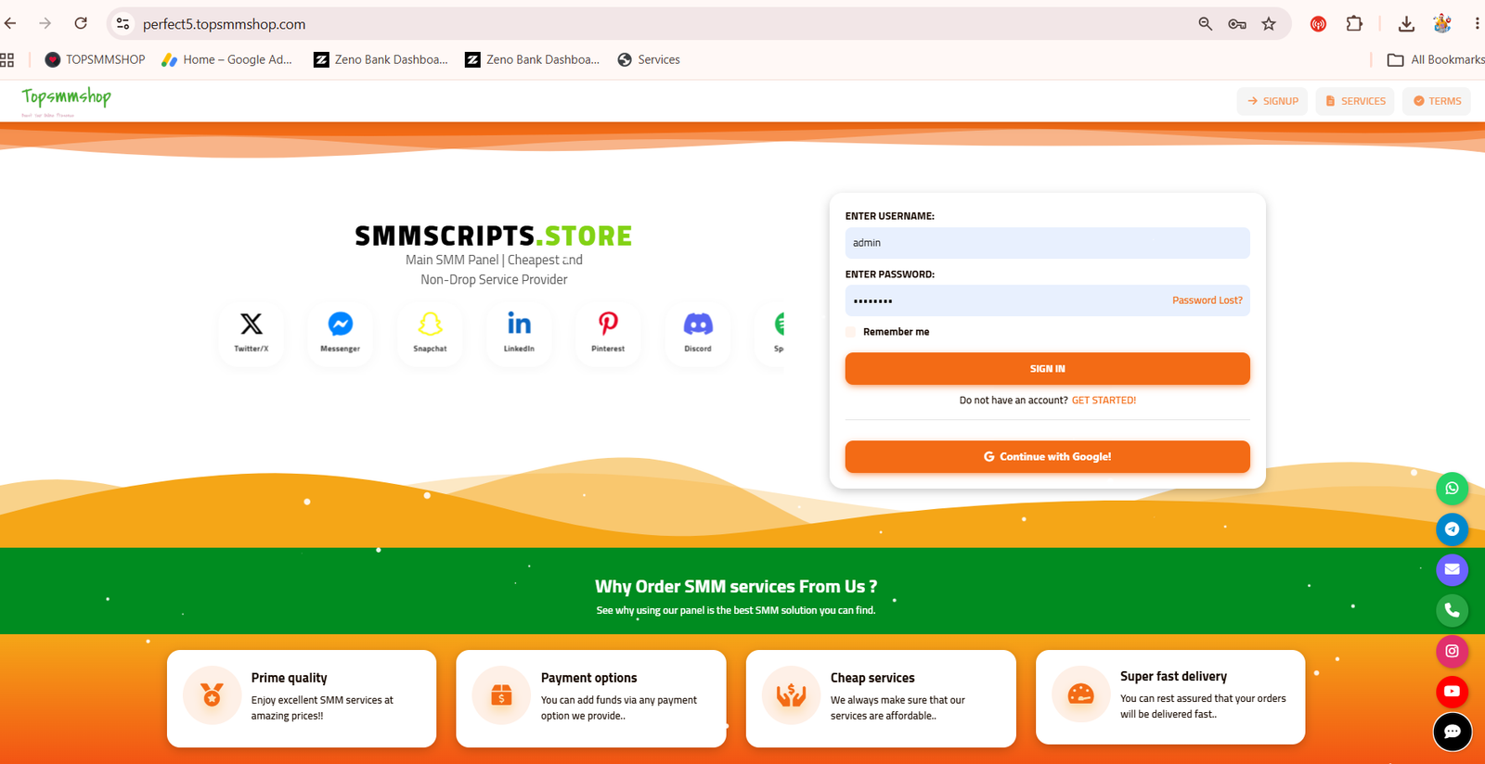Image resolution: width=1485 pixels, height=764 pixels.
Task: Open the Chrome three-dot menu
Action: pyautogui.click(x=1477, y=24)
